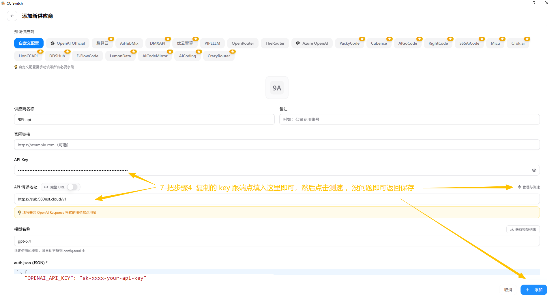This screenshot has width=554, height=297.
Task: Select RightCode preset
Action: coord(438,43)
